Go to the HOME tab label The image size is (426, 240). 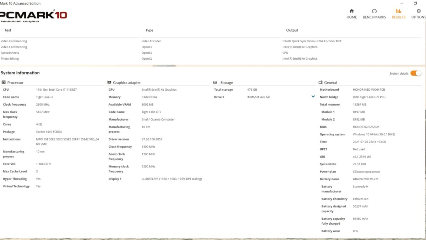pos(351,17)
